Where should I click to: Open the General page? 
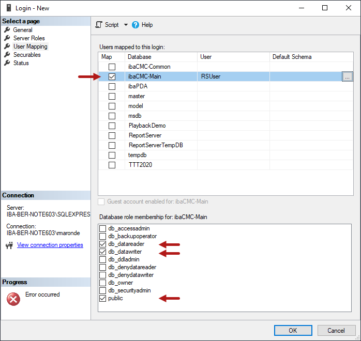[x=23, y=30]
